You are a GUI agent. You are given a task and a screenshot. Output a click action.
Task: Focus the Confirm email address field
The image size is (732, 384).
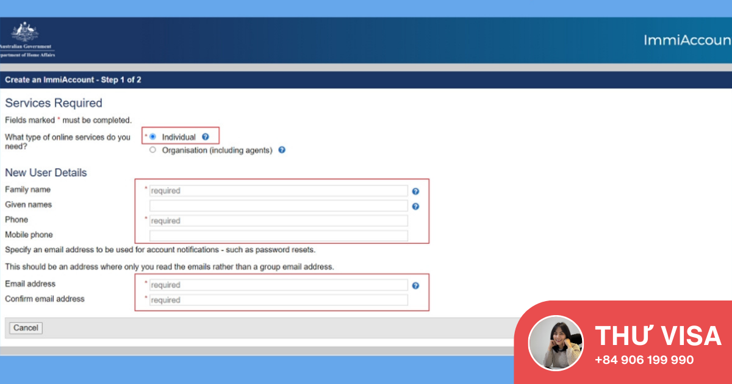(x=278, y=300)
